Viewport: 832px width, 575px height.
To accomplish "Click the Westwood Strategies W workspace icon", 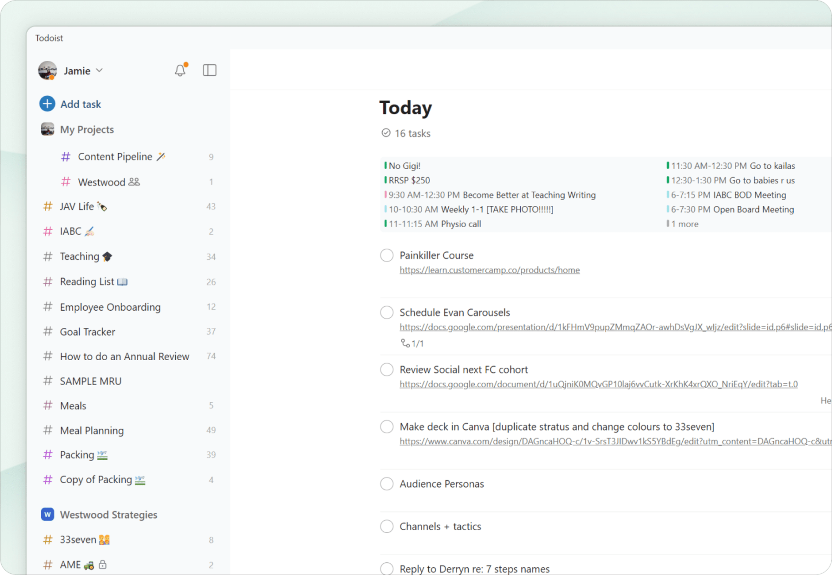I will pos(47,514).
